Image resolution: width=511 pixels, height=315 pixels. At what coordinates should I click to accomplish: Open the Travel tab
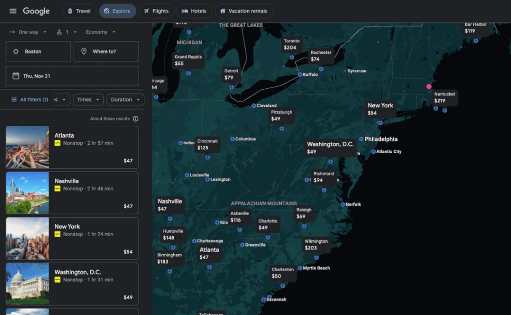pyautogui.click(x=79, y=11)
